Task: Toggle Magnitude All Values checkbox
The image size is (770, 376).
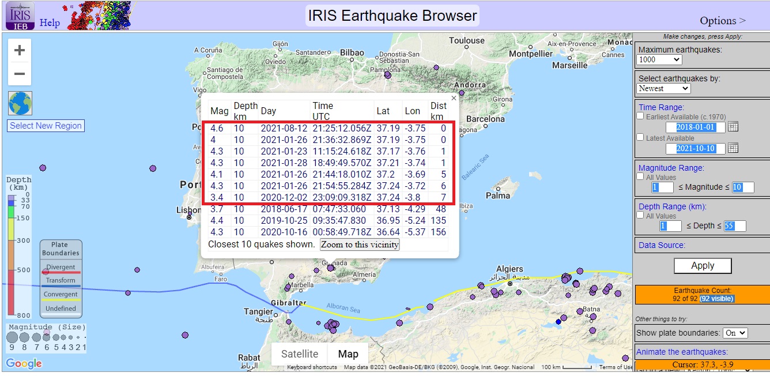Action: coord(640,177)
